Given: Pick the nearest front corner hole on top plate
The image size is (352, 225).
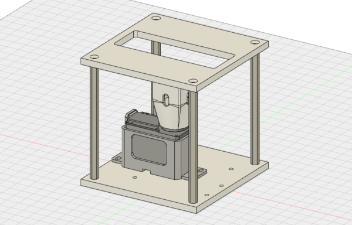Looking at the screenshot, I should 193,81.
